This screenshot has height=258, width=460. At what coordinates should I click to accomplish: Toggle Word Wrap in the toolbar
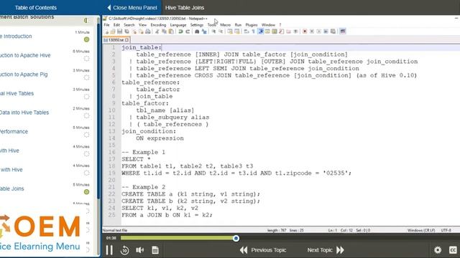(x=247, y=32)
